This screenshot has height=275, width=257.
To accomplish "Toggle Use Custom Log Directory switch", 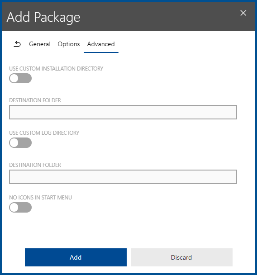I will click(20, 143).
